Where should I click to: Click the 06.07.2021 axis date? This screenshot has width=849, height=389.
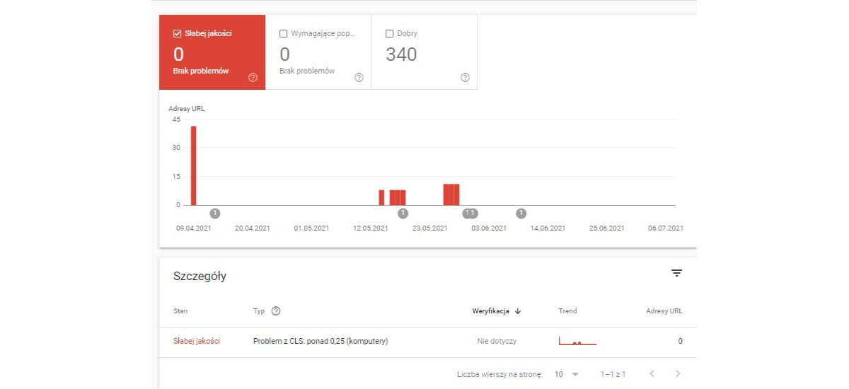[x=666, y=228]
